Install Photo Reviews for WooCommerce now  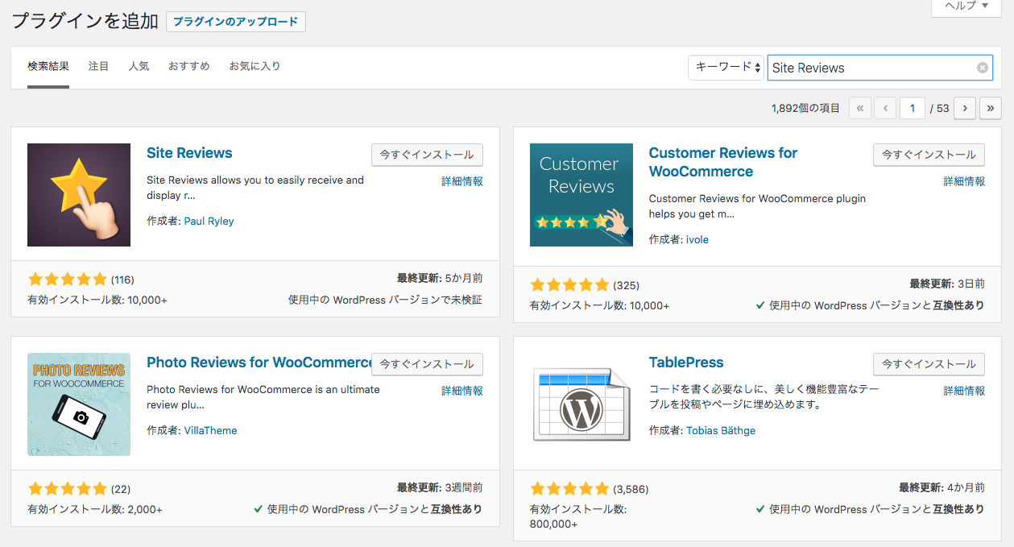pos(427,364)
